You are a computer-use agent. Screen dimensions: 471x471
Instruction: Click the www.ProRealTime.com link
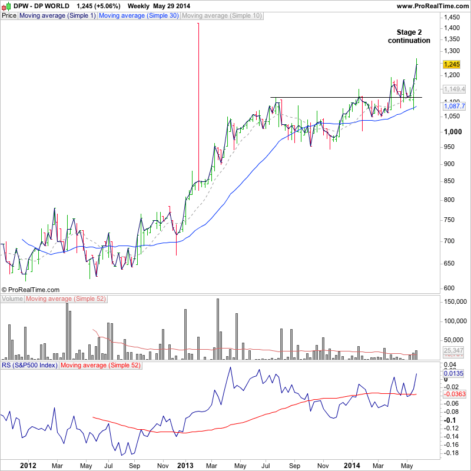(x=433, y=6)
